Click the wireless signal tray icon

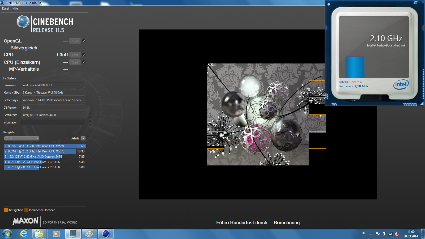390,234
